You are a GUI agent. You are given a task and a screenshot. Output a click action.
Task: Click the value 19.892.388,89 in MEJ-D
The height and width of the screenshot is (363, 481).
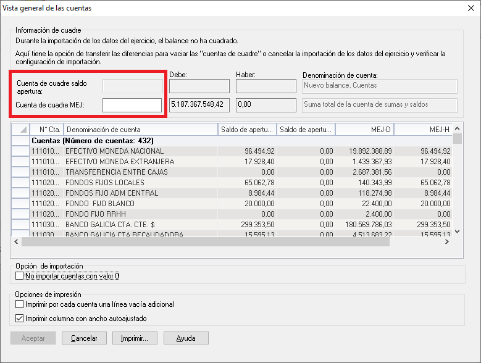pyautogui.click(x=370, y=151)
